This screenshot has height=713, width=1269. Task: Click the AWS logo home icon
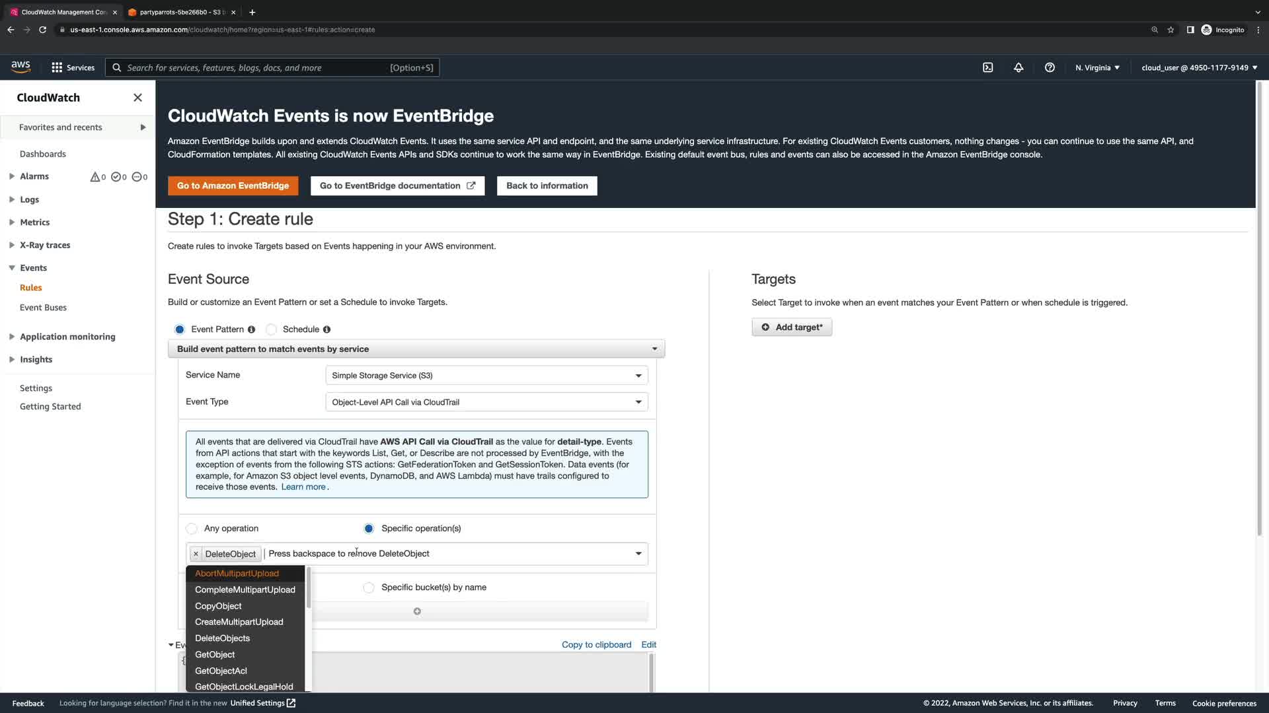pyautogui.click(x=20, y=67)
